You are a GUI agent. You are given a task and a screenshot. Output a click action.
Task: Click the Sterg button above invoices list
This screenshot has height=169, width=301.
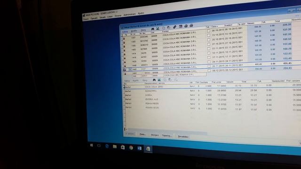click(143, 30)
